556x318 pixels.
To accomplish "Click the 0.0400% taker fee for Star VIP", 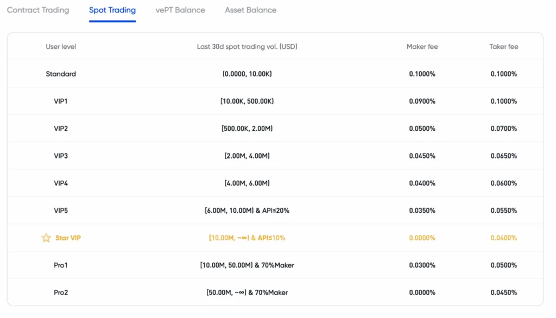I will point(503,238).
